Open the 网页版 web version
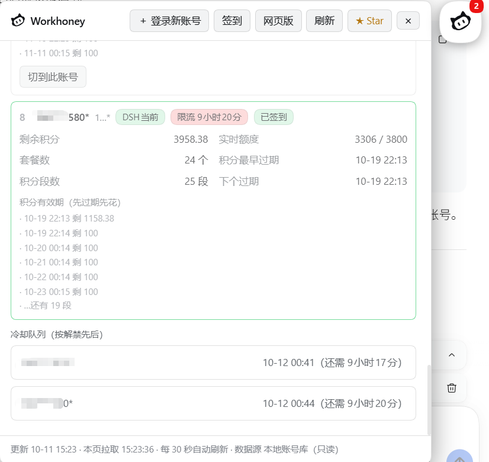 point(278,21)
